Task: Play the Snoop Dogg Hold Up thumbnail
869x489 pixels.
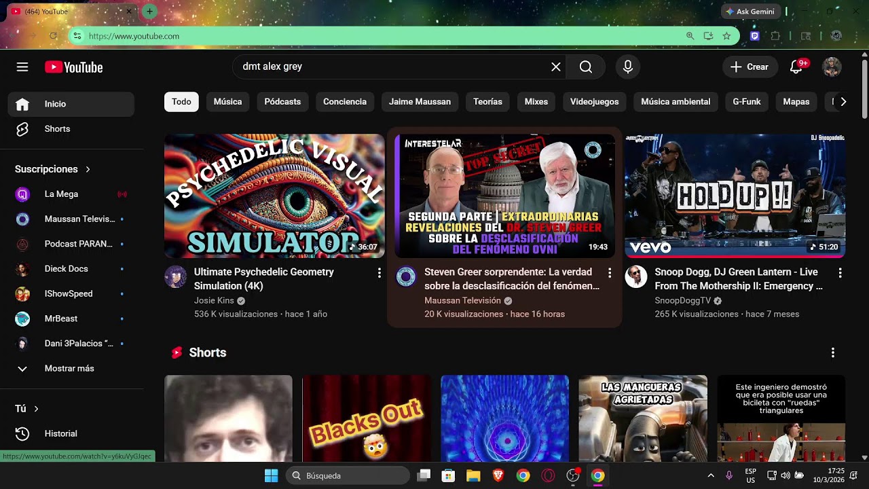Action: coord(735,196)
